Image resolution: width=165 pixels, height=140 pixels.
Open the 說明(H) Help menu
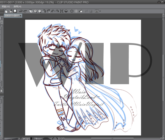tap(18, 7)
